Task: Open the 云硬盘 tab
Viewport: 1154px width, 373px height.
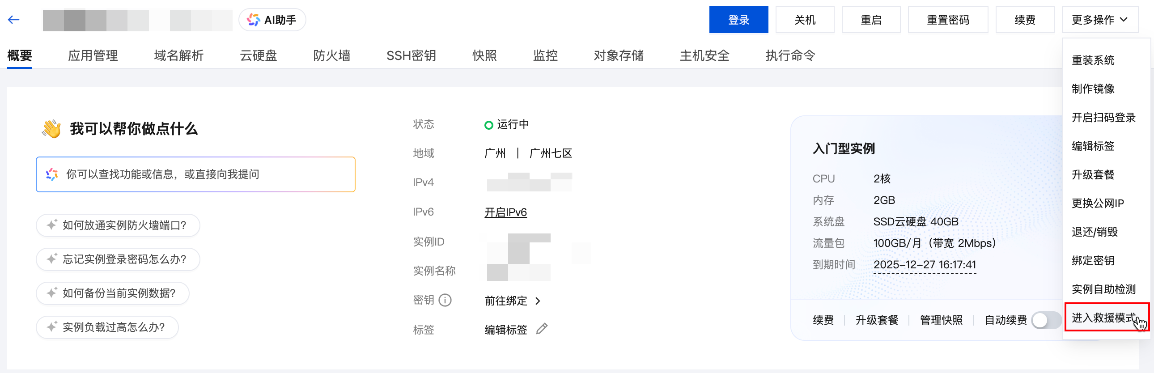Action: (259, 55)
